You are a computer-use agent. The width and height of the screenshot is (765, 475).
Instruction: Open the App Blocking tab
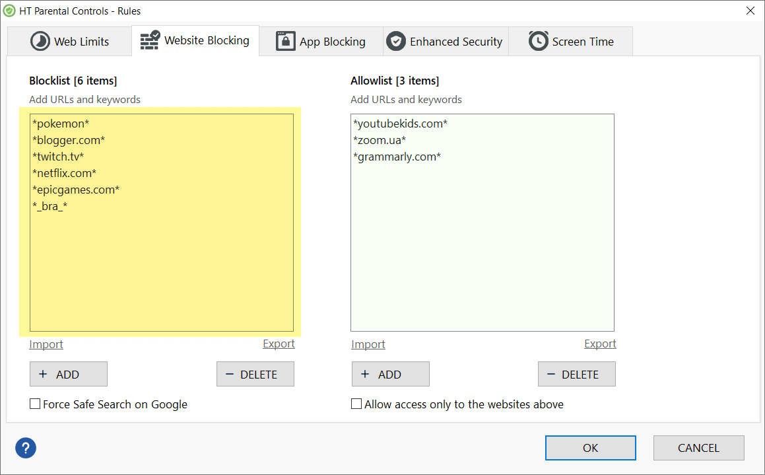[321, 42]
